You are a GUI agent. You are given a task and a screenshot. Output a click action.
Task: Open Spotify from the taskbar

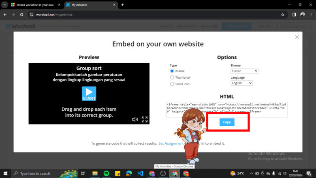[x=106, y=174]
